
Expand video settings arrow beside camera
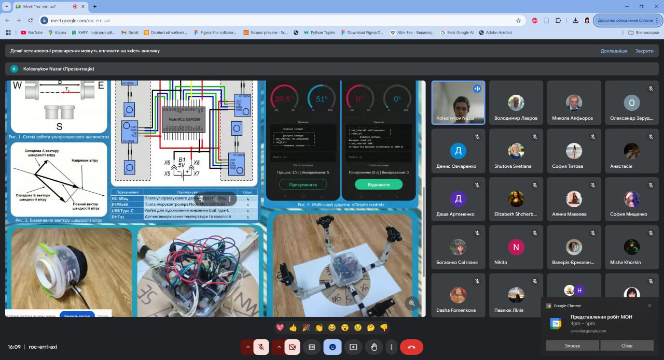tap(279, 347)
